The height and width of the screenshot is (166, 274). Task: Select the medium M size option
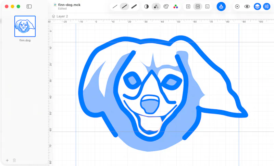198,6
